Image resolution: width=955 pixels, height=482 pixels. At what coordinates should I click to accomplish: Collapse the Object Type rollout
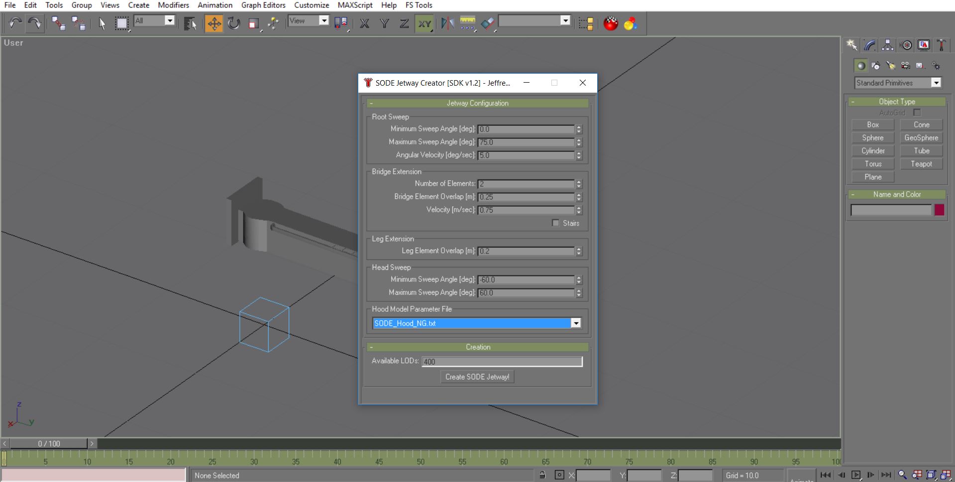[897, 102]
